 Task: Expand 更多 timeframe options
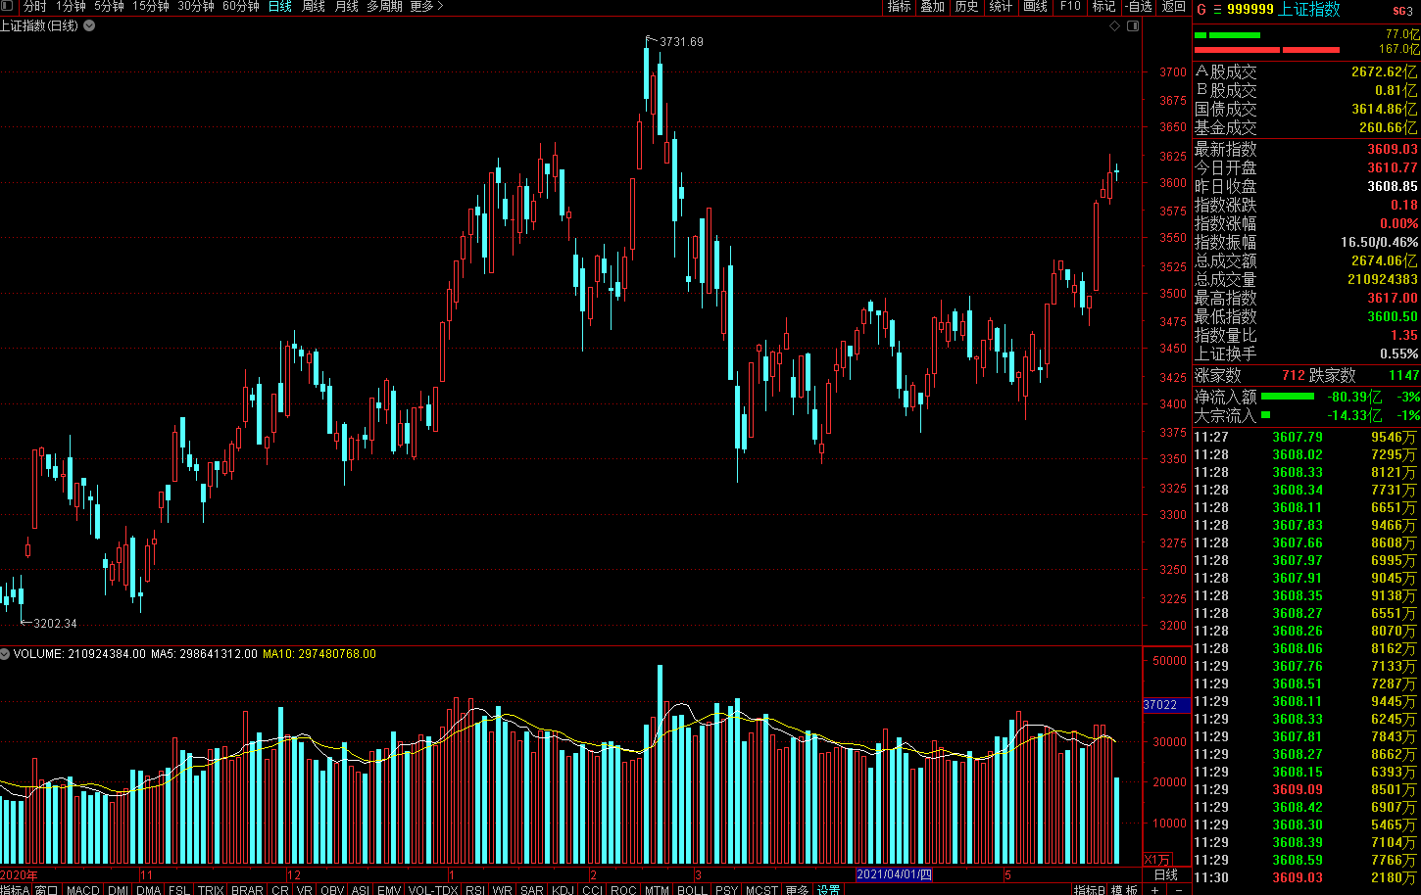tap(426, 7)
